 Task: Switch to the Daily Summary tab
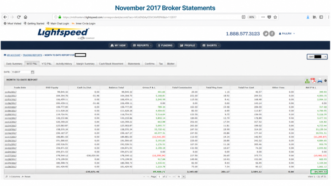point(14,64)
